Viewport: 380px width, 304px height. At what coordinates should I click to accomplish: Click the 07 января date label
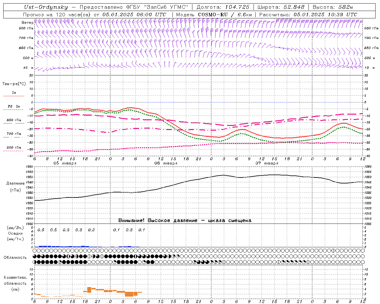click(267, 163)
